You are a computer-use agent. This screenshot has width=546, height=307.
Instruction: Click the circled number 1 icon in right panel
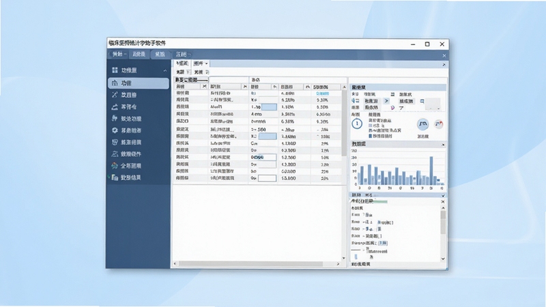(357, 123)
